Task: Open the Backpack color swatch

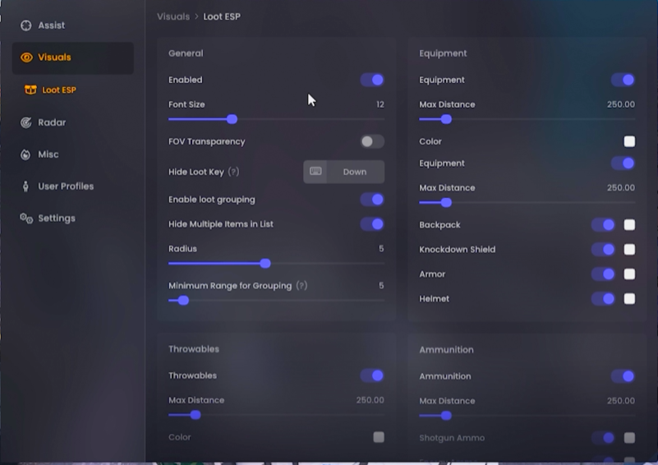Action: 629,225
